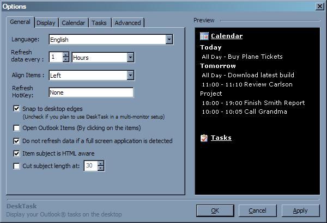Click the refresh interval number field
The width and height of the screenshot is (327, 223).
coord(56,57)
